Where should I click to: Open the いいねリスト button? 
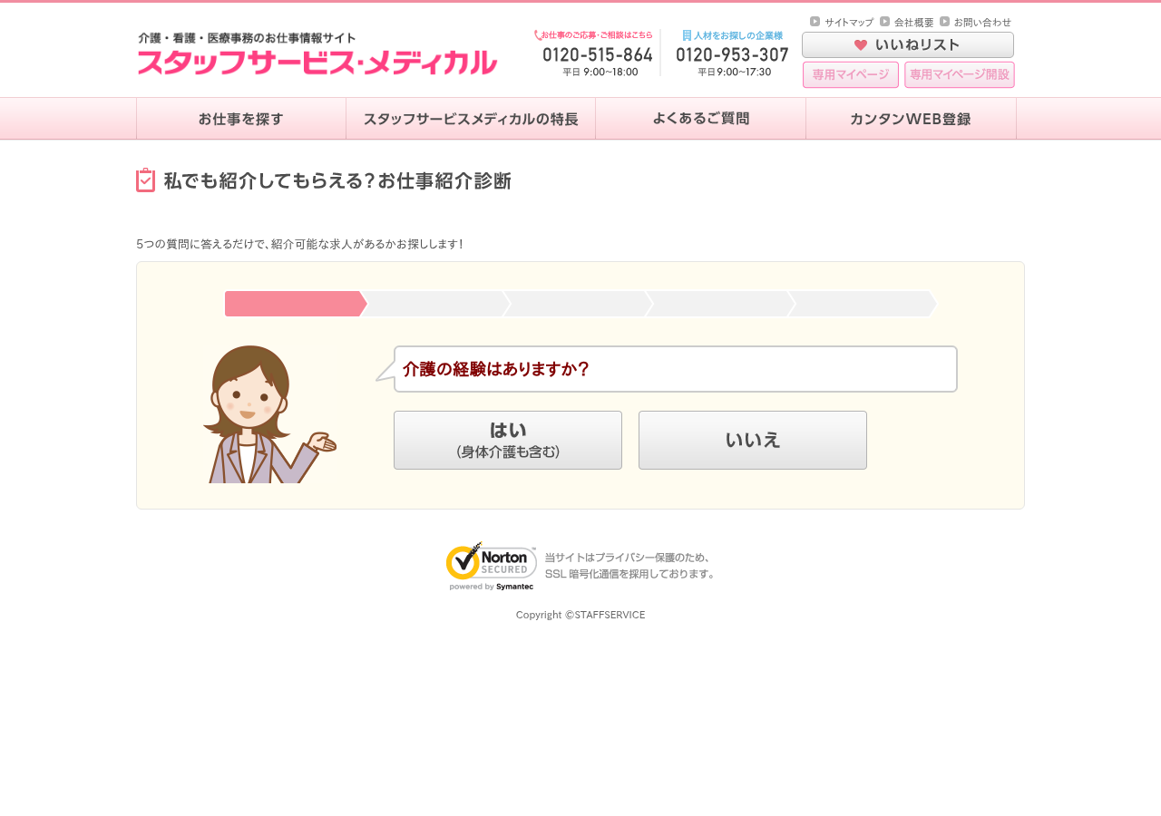click(x=908, y=45)
